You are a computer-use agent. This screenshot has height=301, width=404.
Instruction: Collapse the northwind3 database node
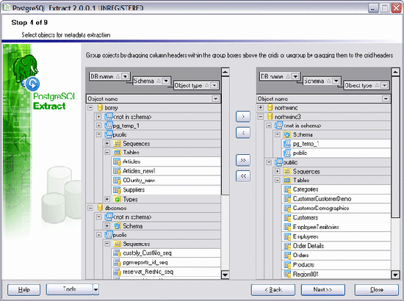coord(261,117)
